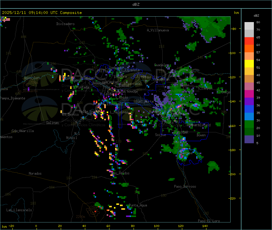Click the S_Rosas label

[x=121, y=98]
